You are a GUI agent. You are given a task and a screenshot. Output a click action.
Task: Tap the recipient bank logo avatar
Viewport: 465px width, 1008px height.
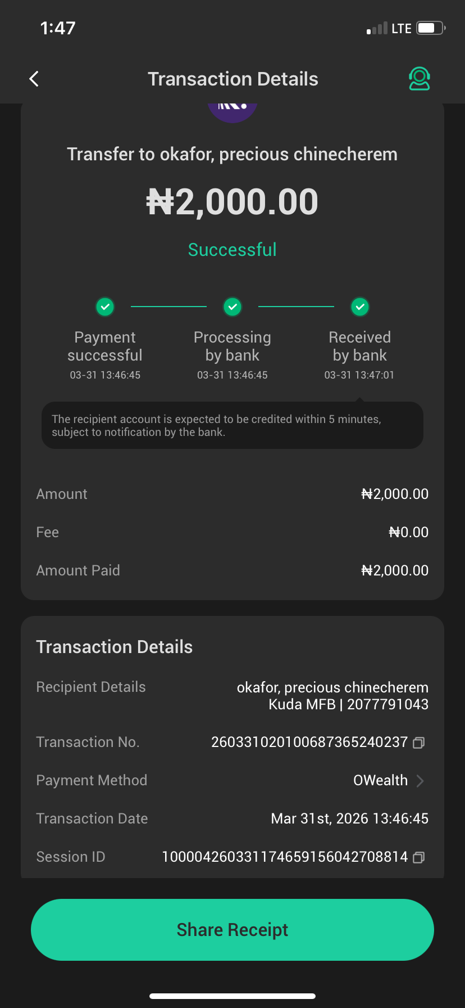233,111
